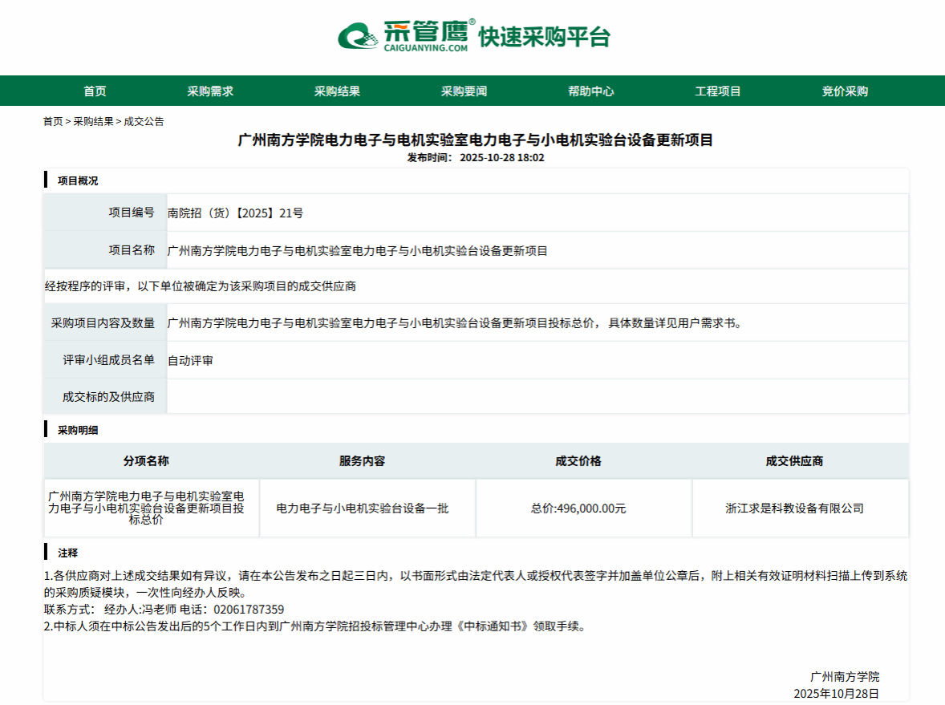The height and width of the screenshot is (705, 945).
Task: Click the 成交公告 breadcrumb item
Action: pyautogui.click(x=144, y=121)
